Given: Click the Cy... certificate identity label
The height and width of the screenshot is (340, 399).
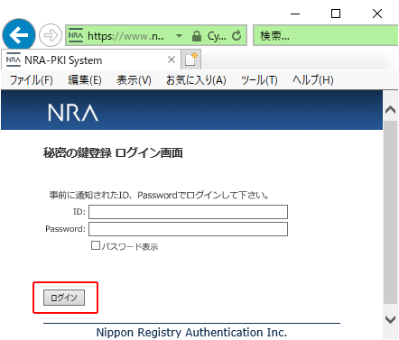Looking at the screenshot, I should 217,36.
